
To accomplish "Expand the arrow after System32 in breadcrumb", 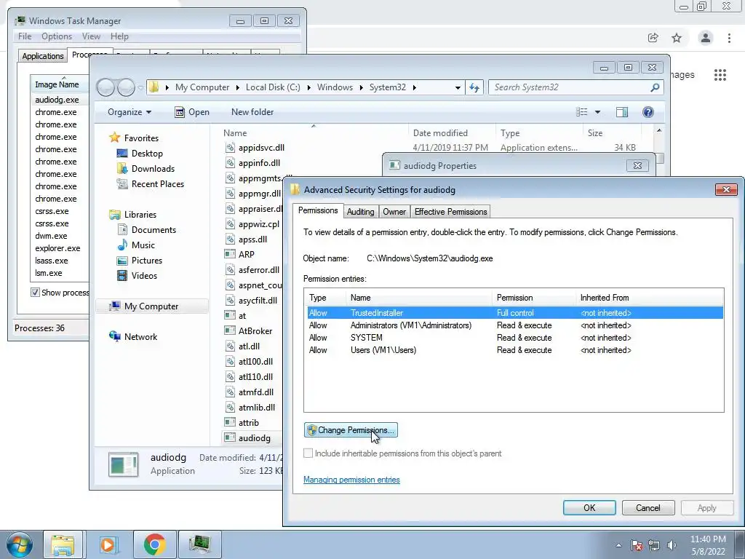I will pyautogui.click(x=414, y=87).
